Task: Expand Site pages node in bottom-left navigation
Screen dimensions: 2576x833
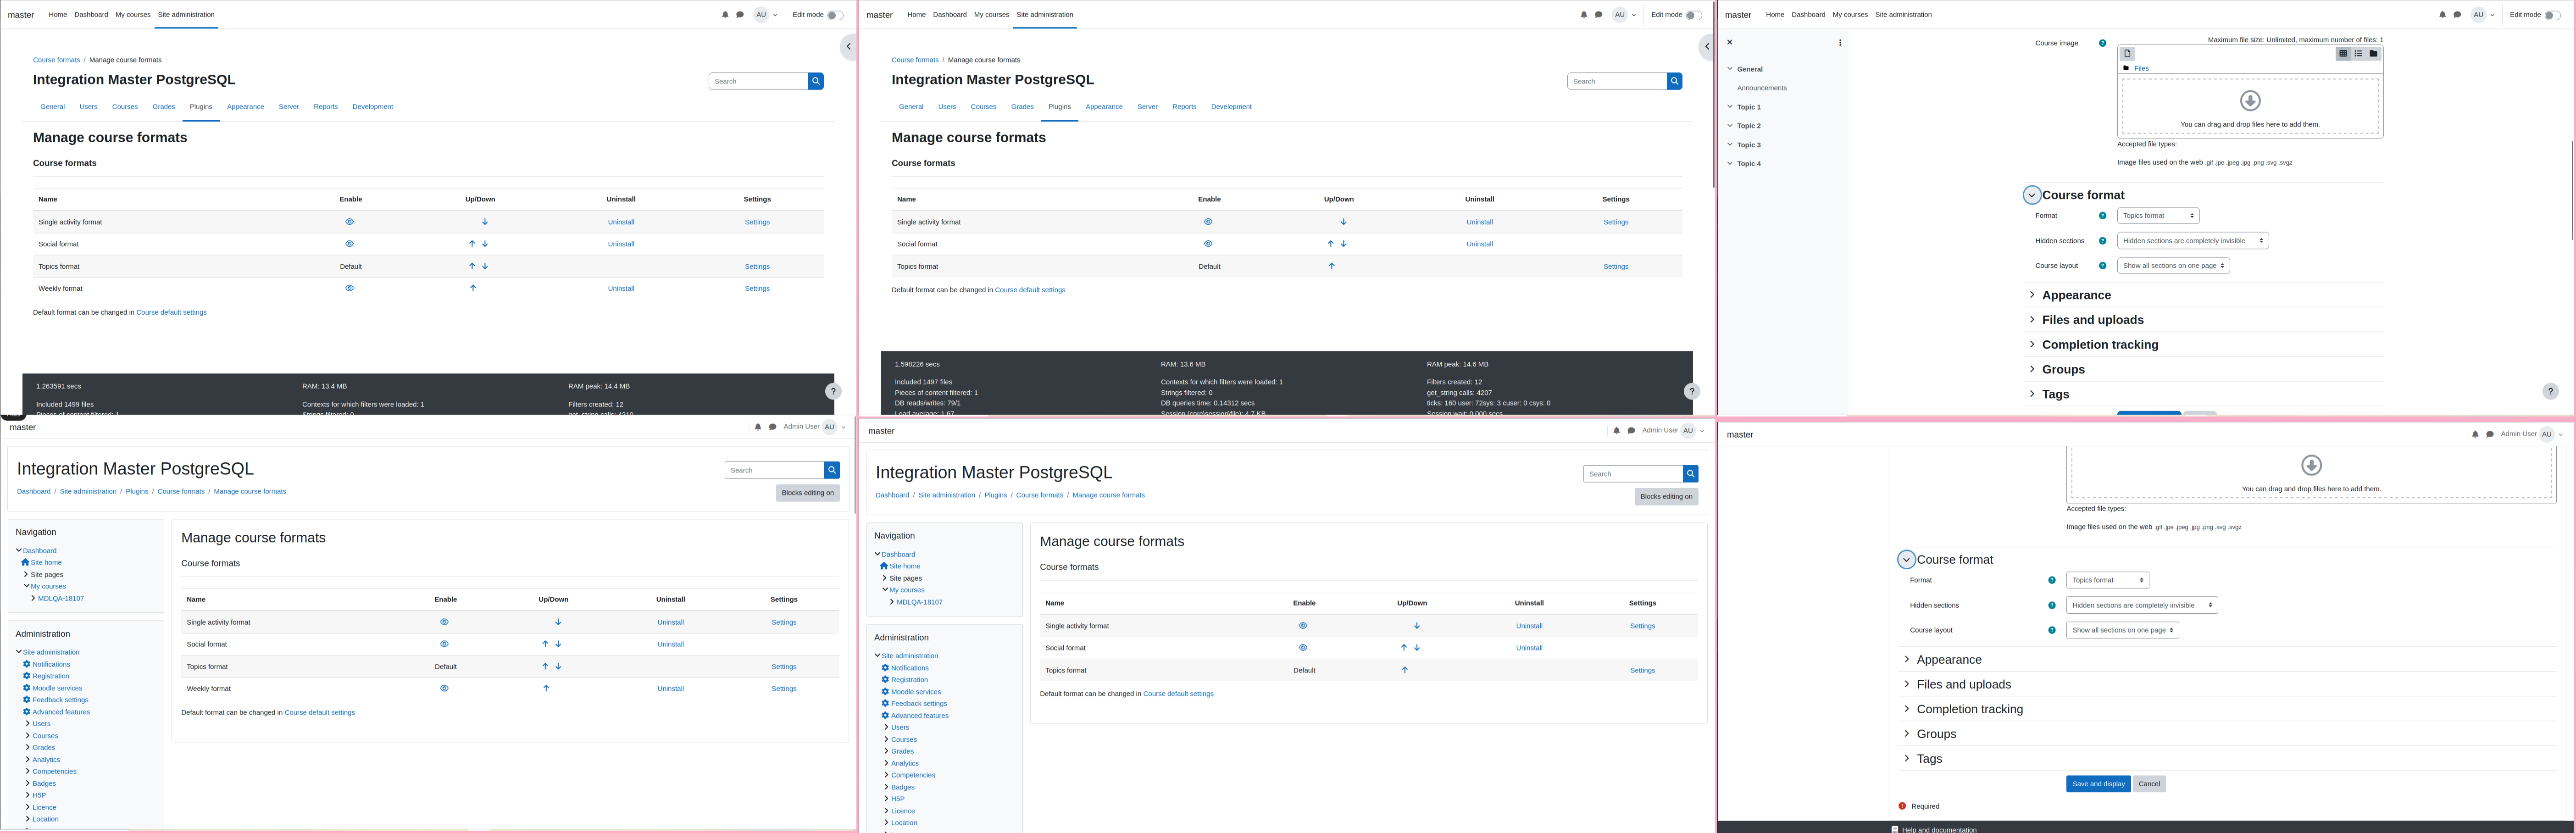Action: click(x=26, y=575)
